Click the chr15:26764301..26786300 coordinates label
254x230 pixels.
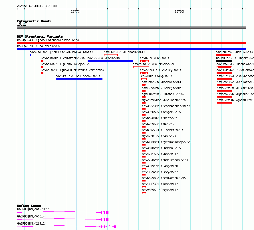pyautogui.click(x=38, y=6)
